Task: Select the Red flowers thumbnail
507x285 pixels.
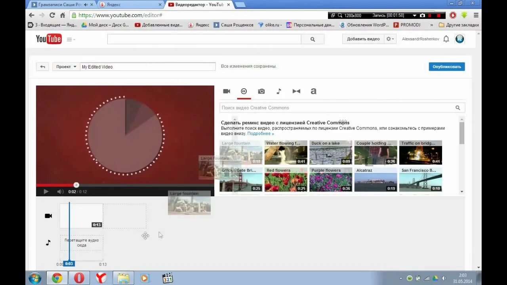Action: [x=286, y=180]
